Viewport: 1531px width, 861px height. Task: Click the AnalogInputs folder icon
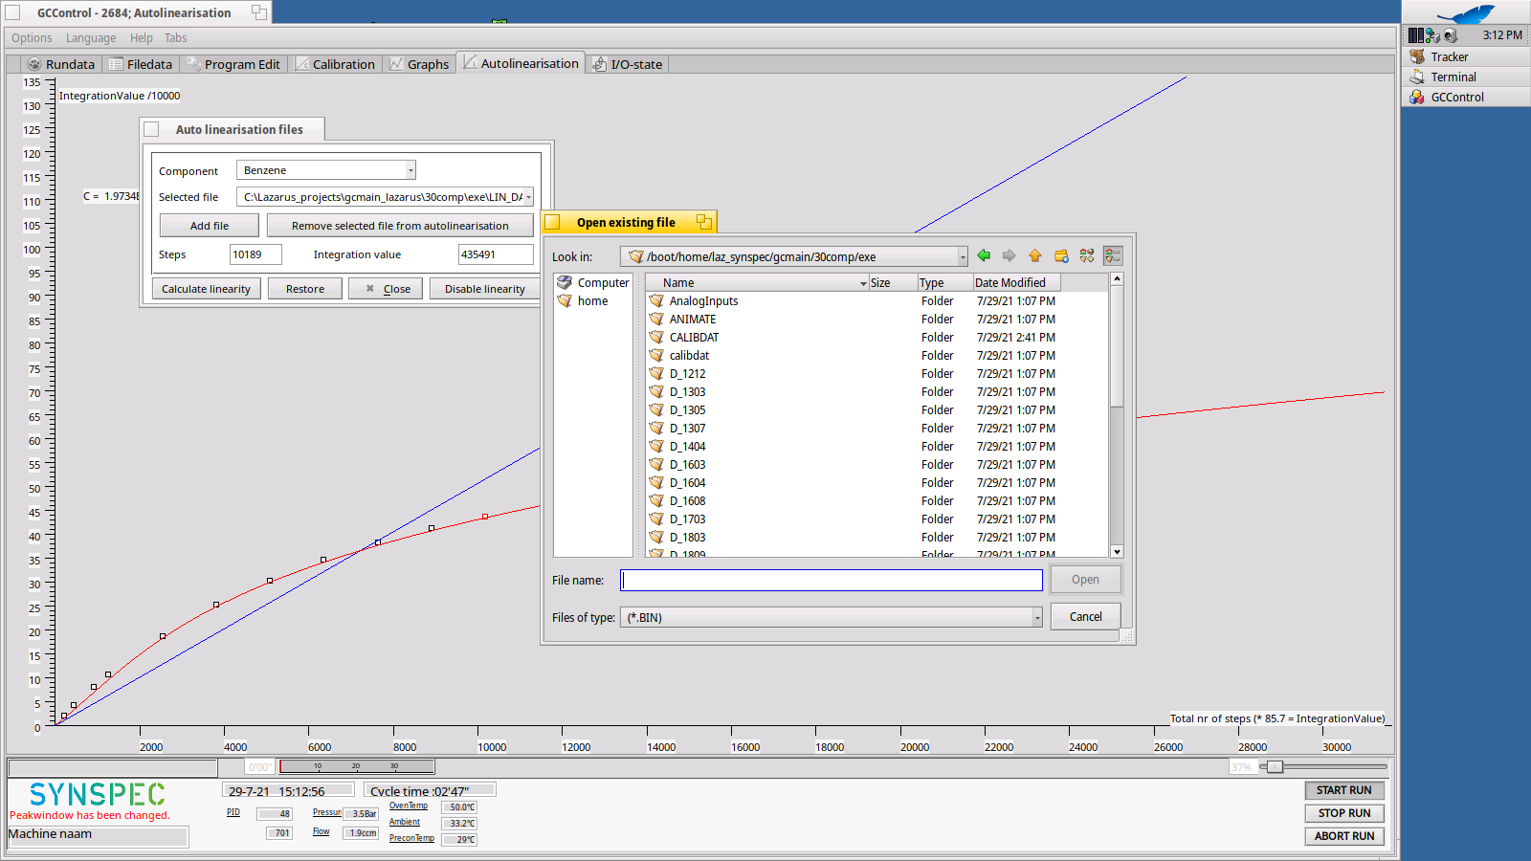pos(656,300)
